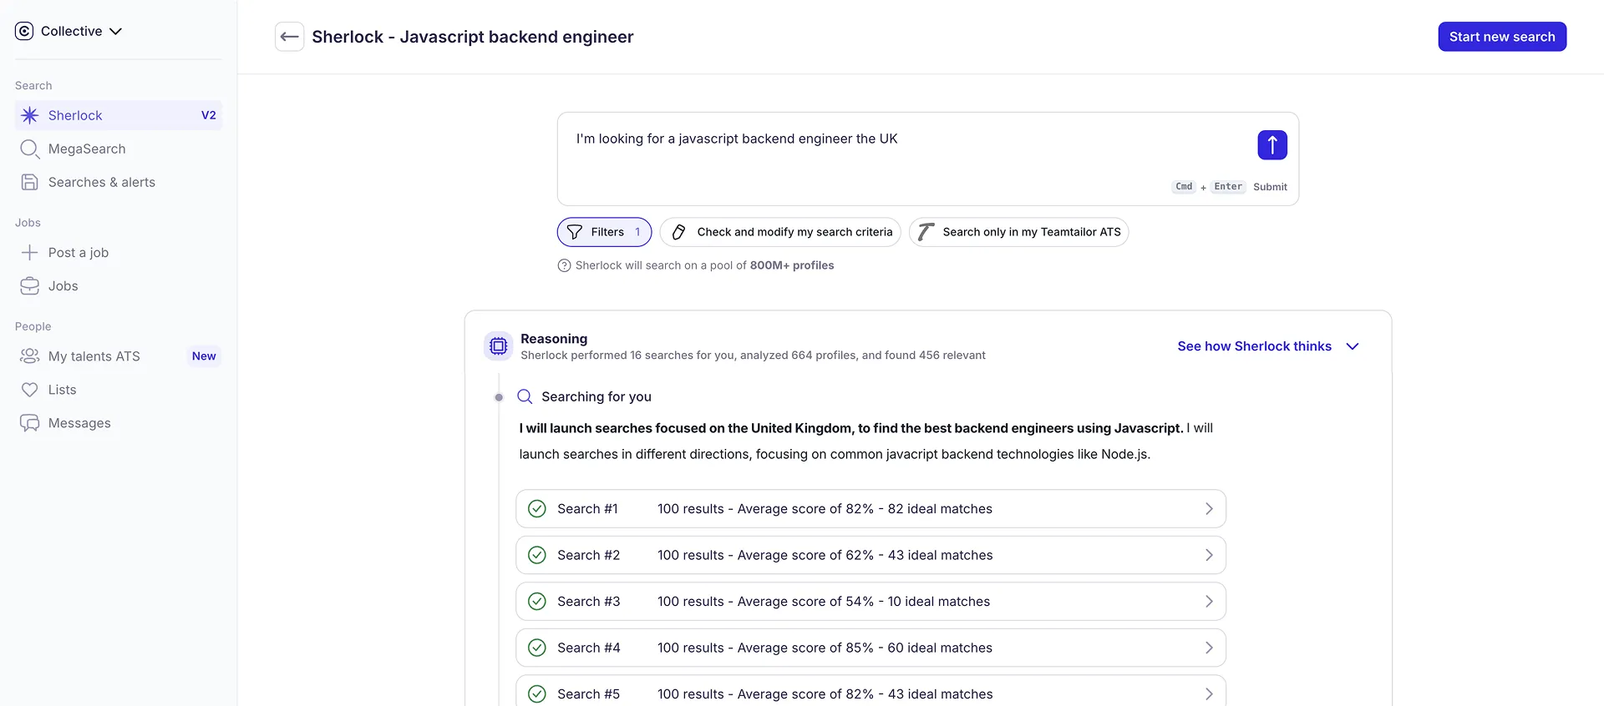Click the Post a job plus icon
The image size is (1604, 706).
[30, 252]
